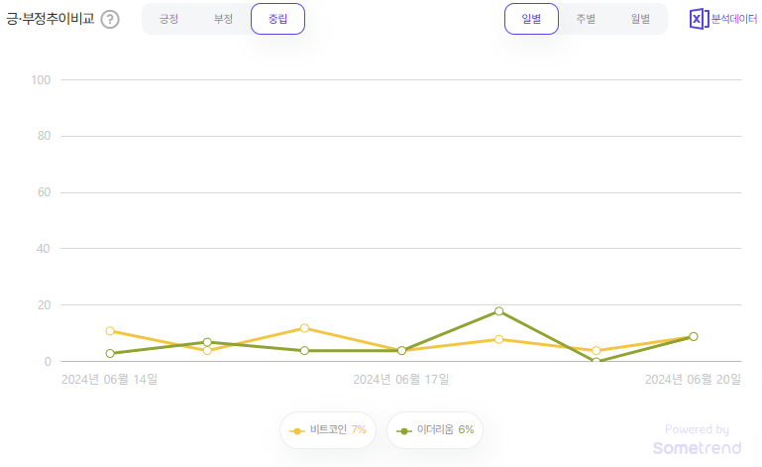Click the last data point on June 20

(693, 336)
